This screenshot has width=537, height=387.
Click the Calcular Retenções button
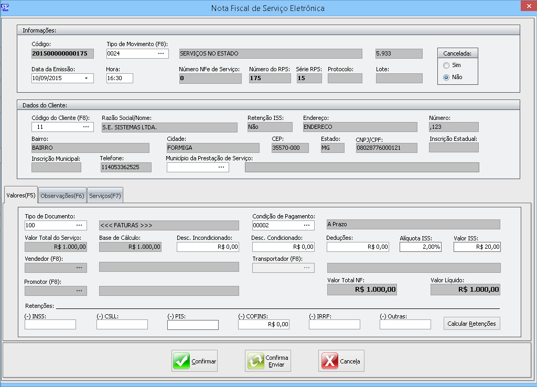click(472, 324)
